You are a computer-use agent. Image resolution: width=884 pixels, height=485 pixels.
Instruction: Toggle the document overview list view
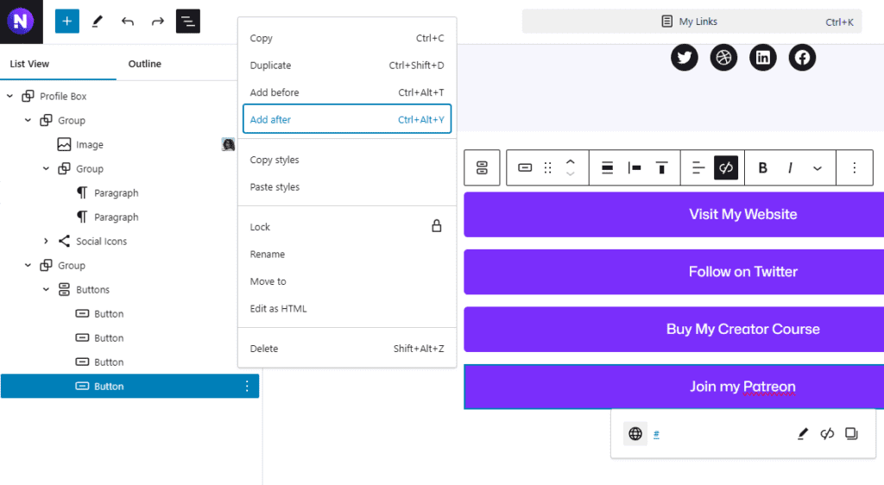[x=187, y=22]
